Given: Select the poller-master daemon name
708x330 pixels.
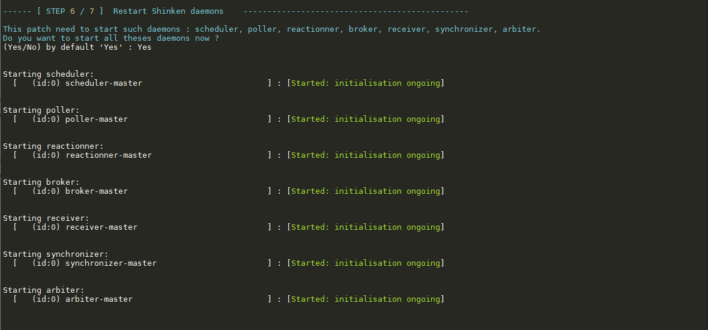Looking at the screenshot, I should [96, 119].
